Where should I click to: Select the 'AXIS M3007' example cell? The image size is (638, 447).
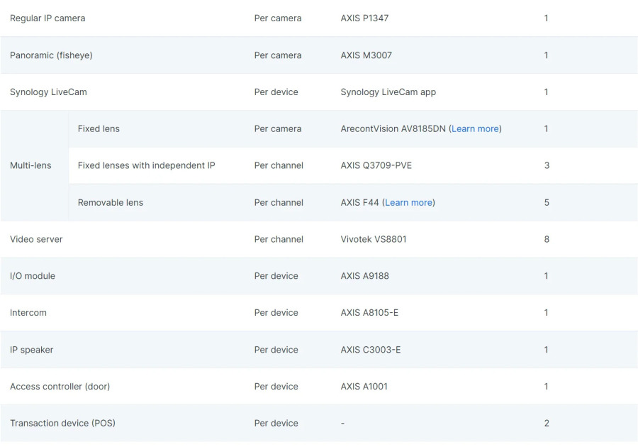[x=366, y=55]
